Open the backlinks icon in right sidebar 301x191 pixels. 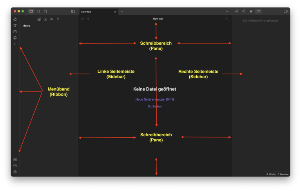(236, 11)
